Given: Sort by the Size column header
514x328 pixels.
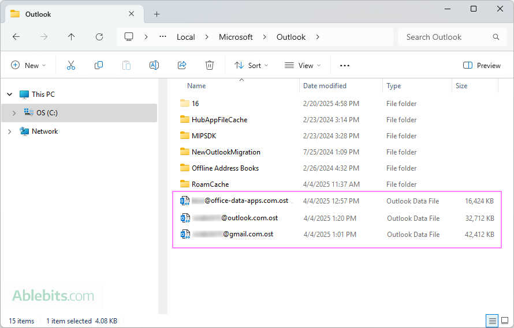Looking at the screenshot, I should click(x=461, y=86).
